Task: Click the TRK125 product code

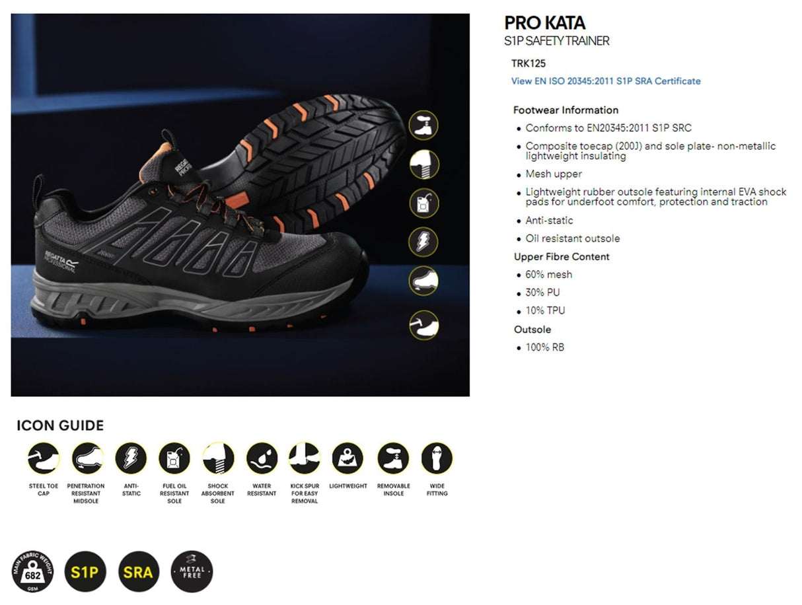Action: tap(529, 64)
